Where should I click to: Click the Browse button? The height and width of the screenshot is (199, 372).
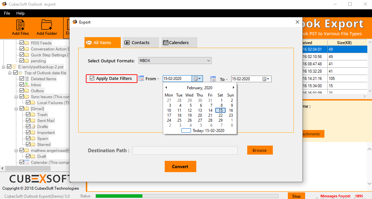tap(260, 150)
